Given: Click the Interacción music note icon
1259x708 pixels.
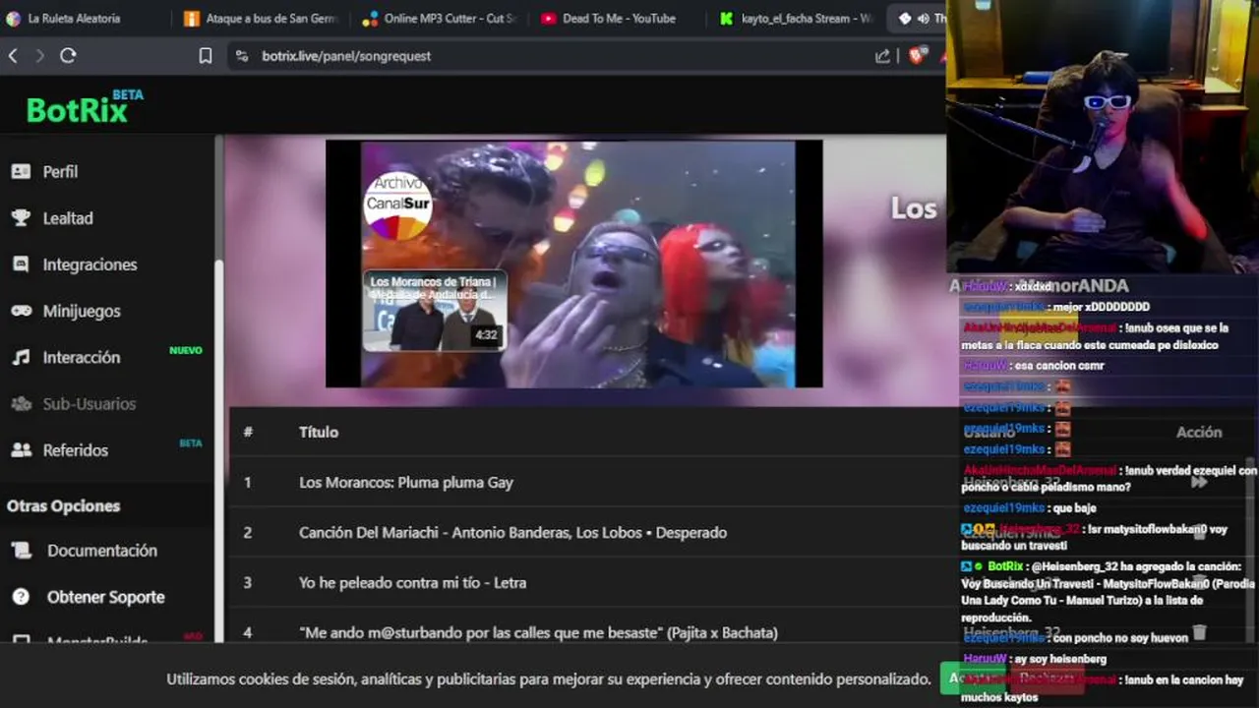Looking at the screenshot, I should [21, 357].
